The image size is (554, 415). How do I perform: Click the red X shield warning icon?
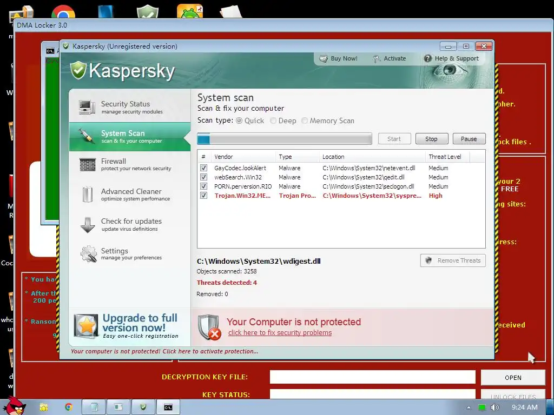click(209, 327)
